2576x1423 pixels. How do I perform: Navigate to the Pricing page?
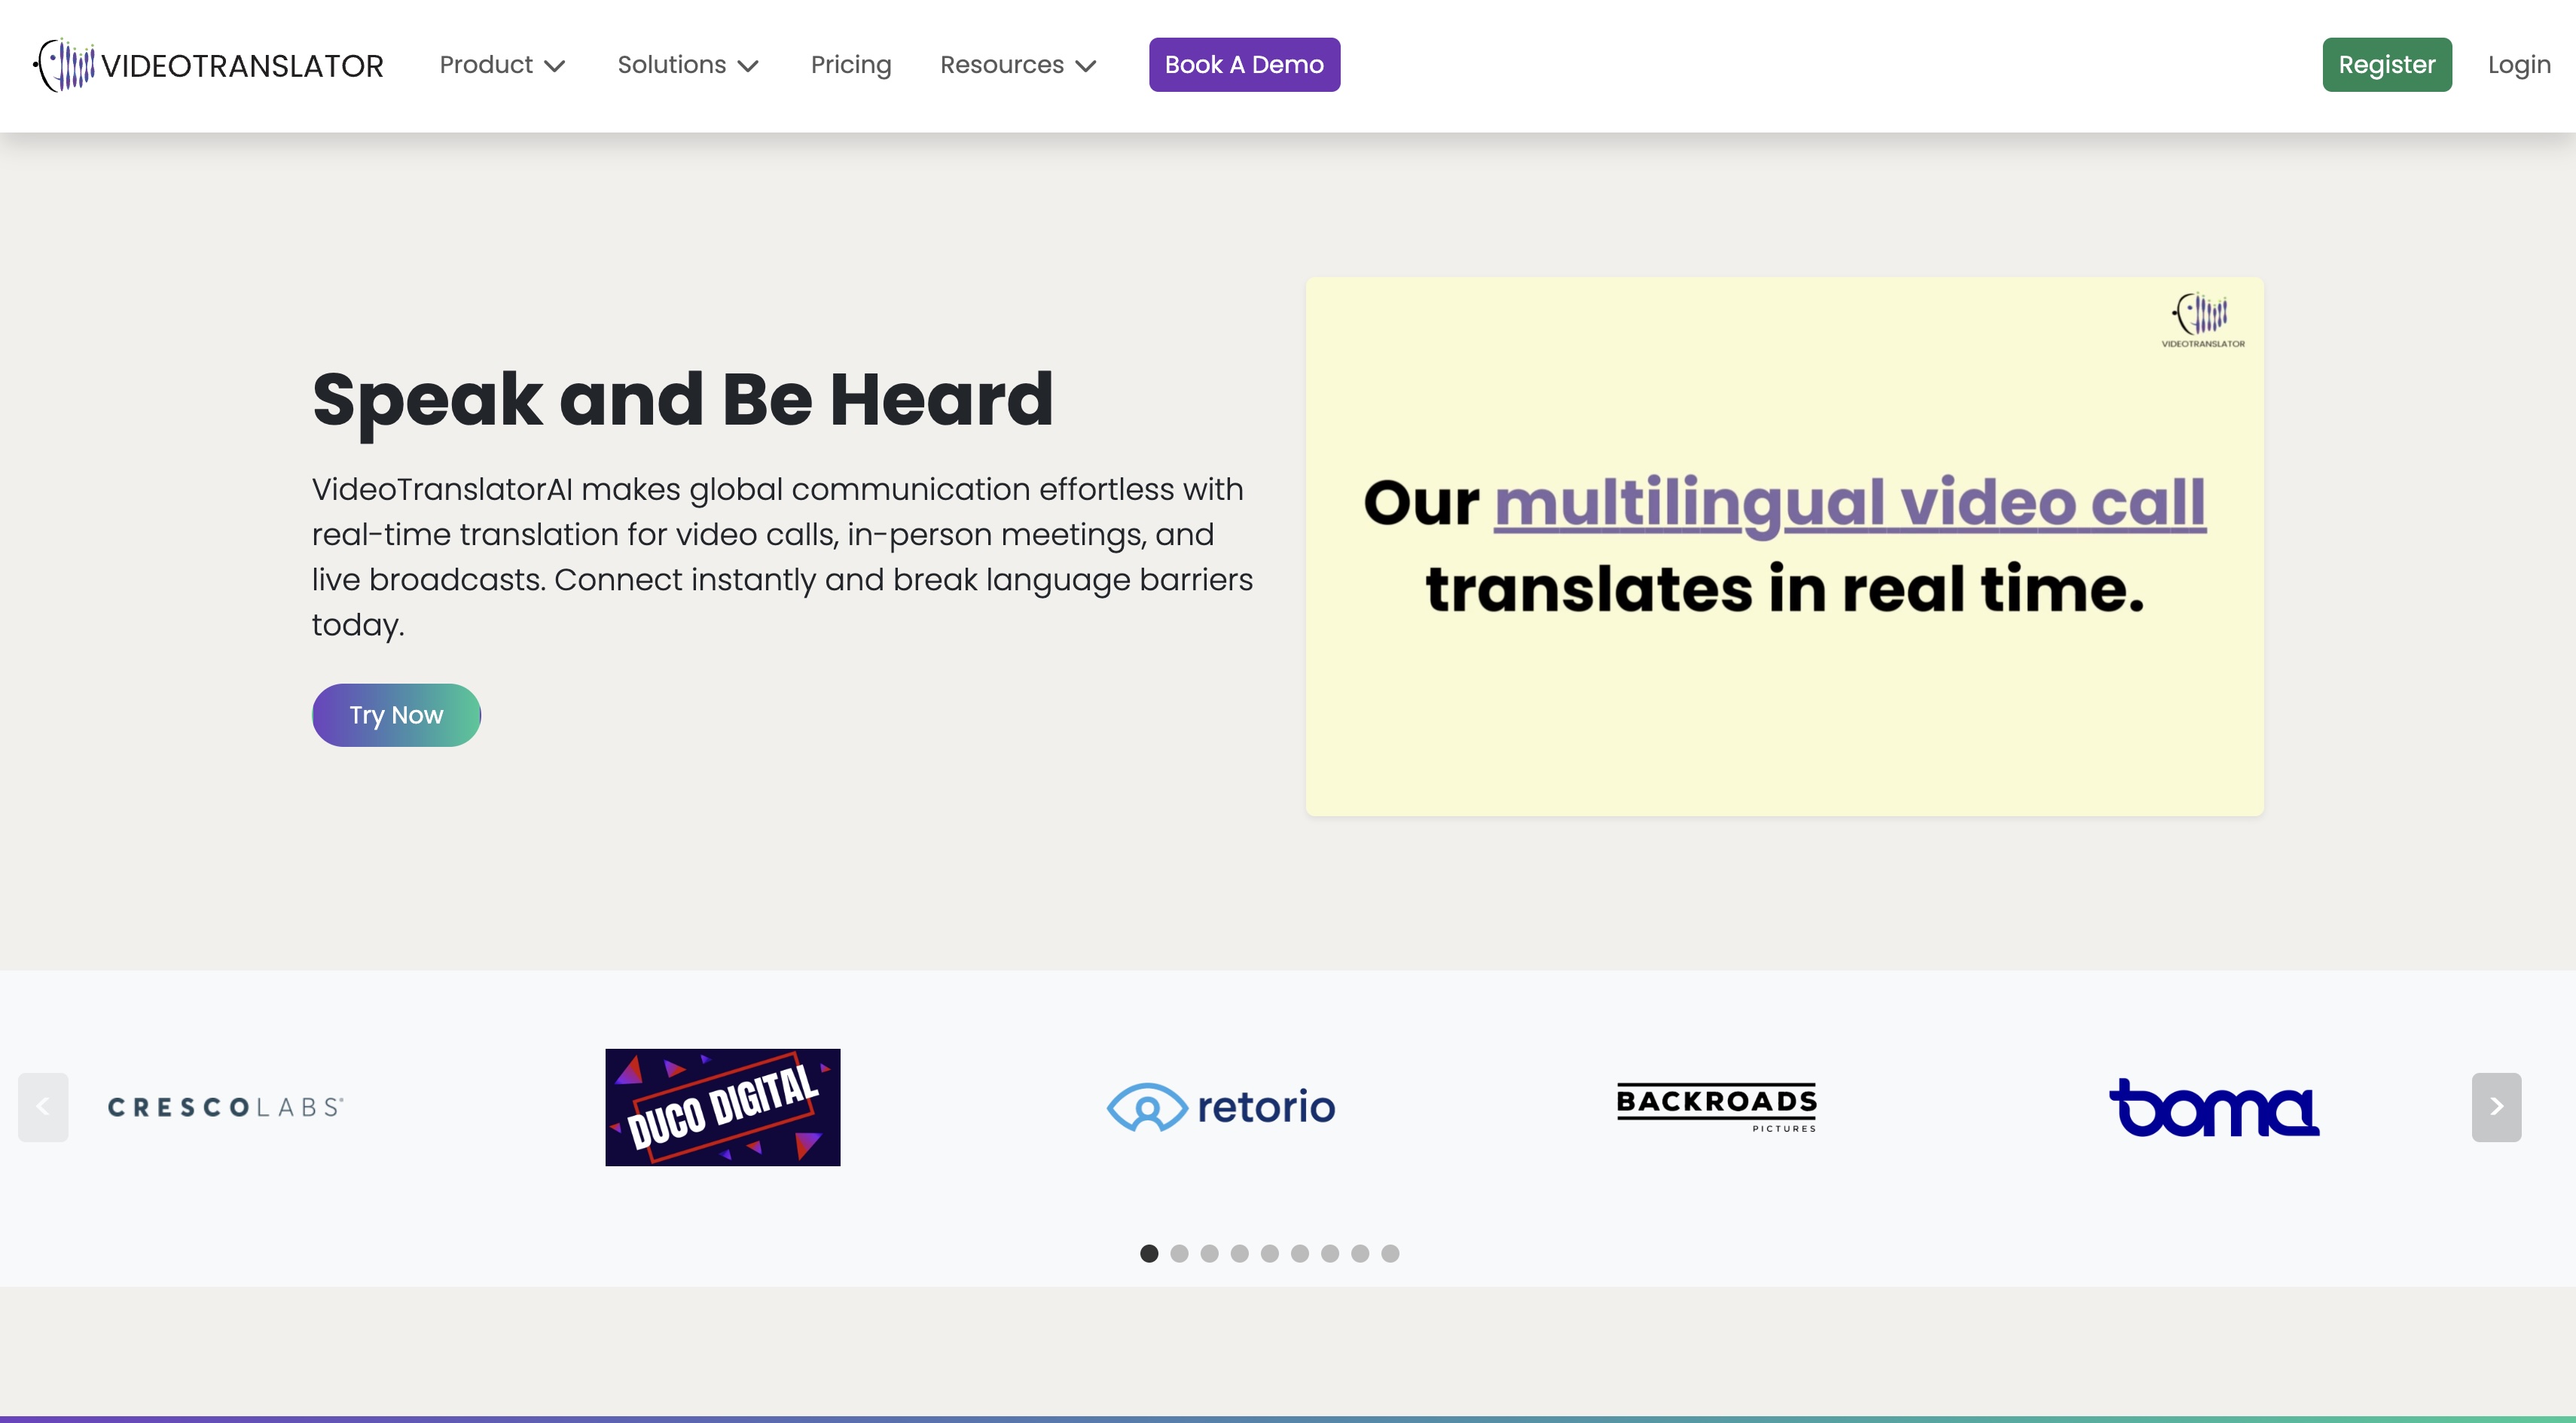click(x=851, y=64)
